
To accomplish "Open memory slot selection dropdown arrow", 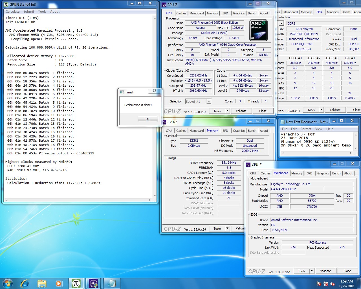I will tap(281, 23).
